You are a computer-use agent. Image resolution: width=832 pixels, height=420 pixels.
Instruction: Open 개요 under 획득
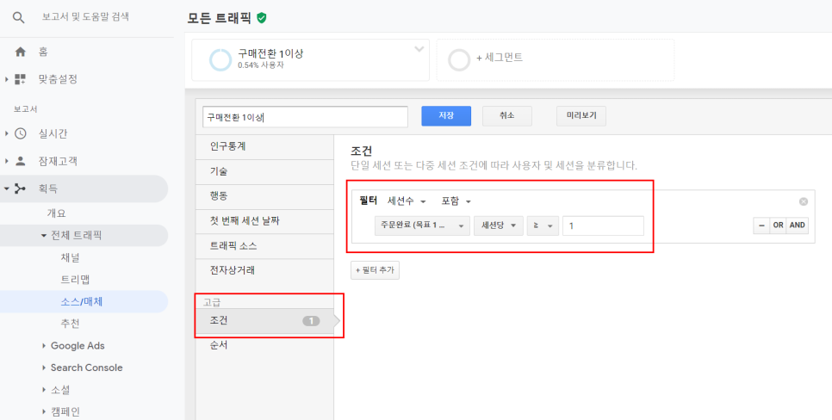56,213
